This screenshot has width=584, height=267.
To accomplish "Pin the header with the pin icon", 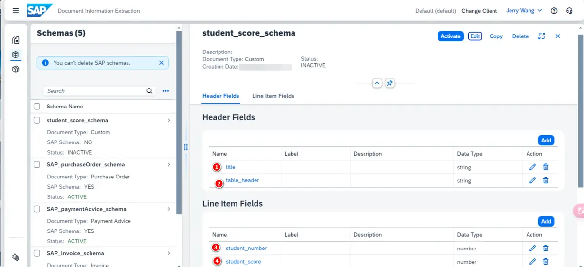I will [x=389, y=83].
